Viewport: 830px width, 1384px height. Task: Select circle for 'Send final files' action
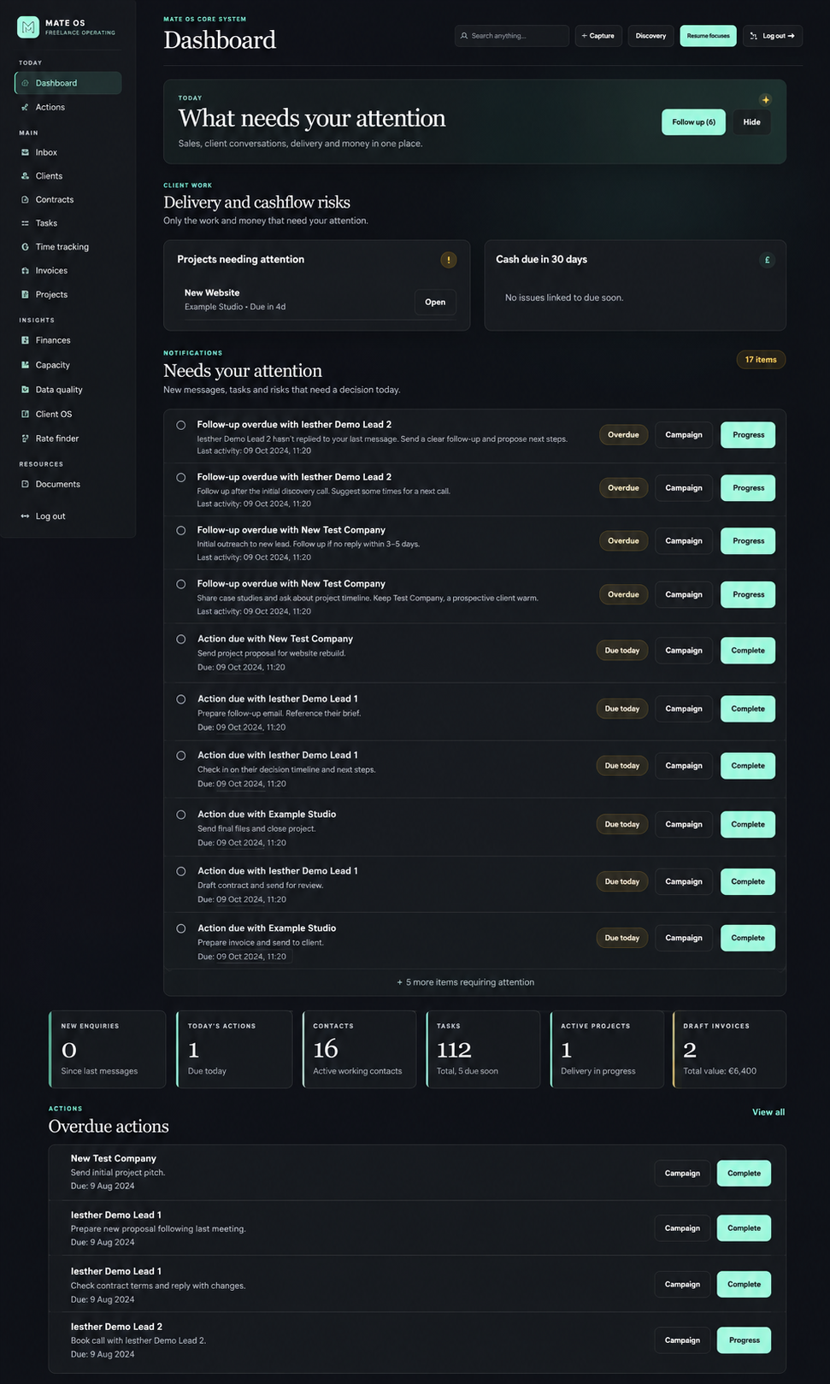(x=181, y=815)
